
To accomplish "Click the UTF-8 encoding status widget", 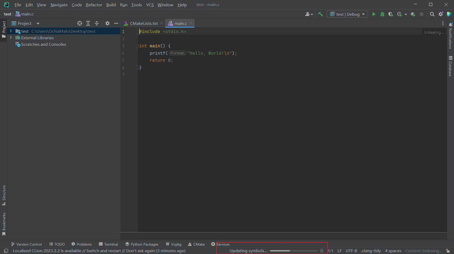I will (x=351, y=251).
